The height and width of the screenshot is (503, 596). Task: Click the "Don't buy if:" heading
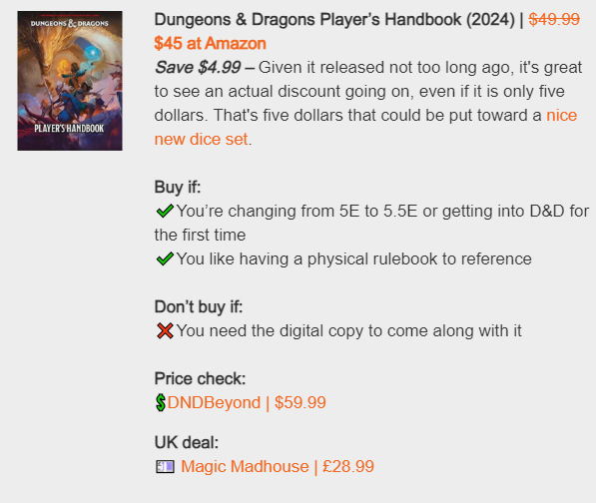(x=199, y=306)
